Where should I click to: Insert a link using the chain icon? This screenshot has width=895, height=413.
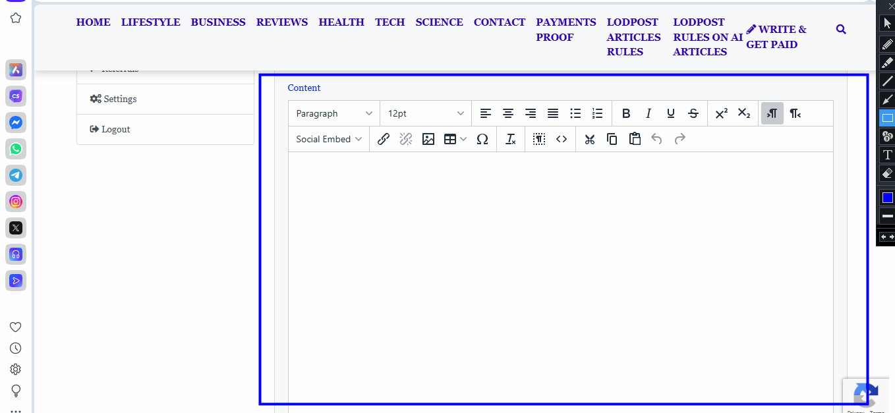click(384, 139)
